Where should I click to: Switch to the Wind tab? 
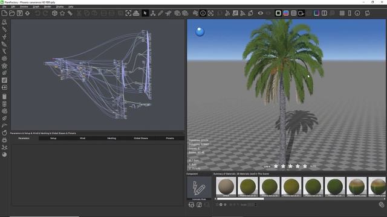pos(82,138)
